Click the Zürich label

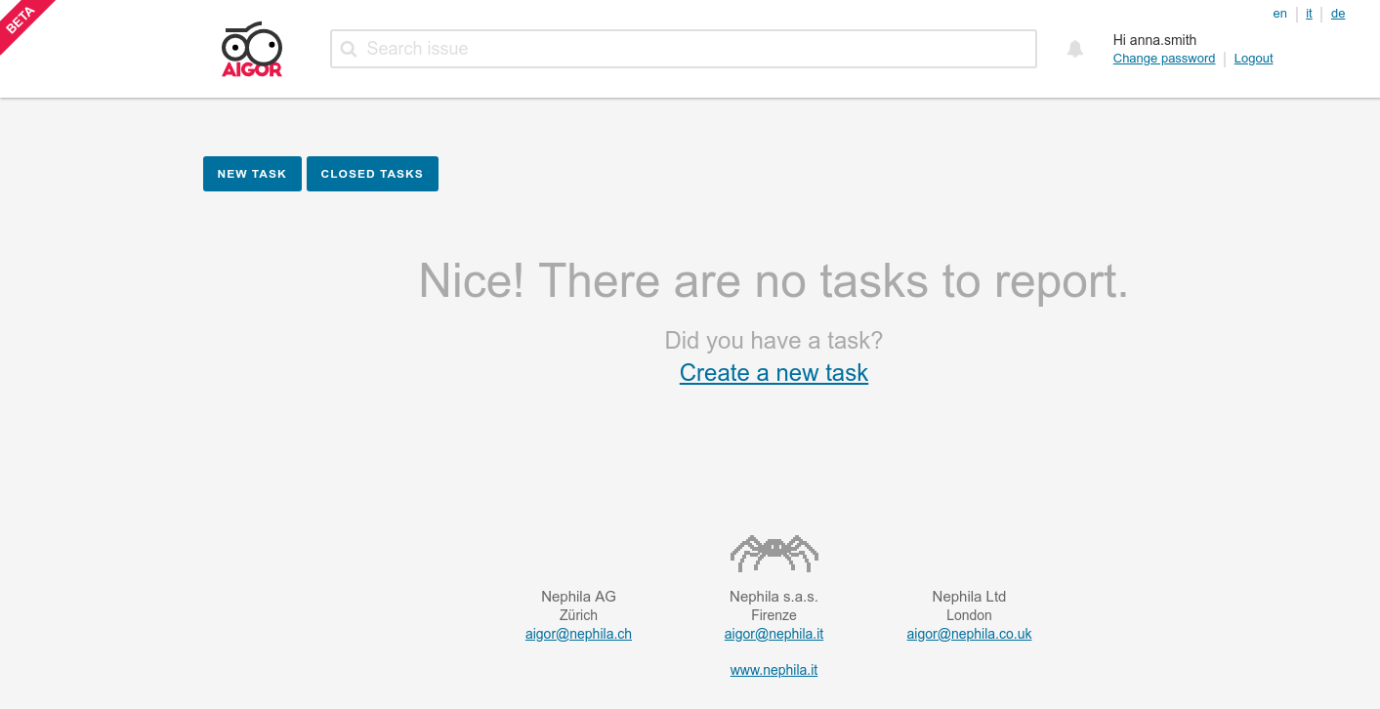(x=578, y=615)
